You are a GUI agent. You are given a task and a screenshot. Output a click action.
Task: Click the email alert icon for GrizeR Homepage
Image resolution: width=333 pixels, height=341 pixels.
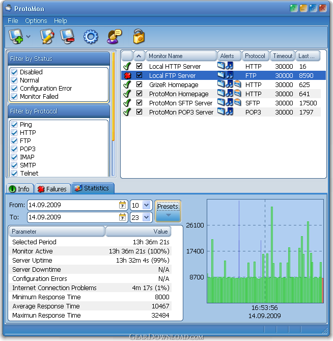point(237,84)
